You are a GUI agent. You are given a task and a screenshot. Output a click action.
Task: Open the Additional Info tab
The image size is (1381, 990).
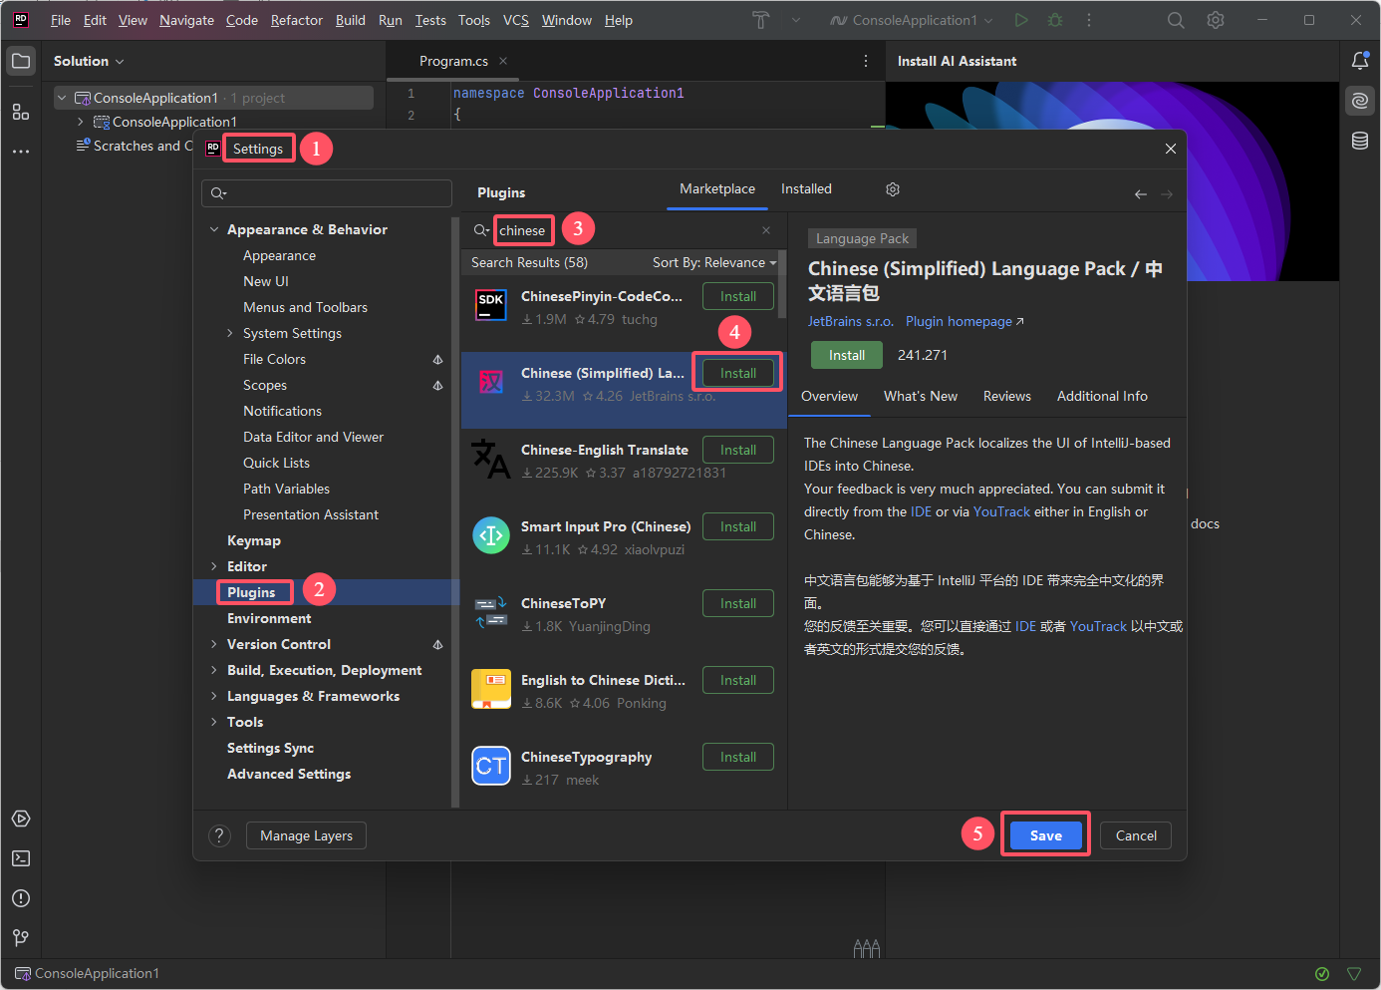[x=1102, y=397]
